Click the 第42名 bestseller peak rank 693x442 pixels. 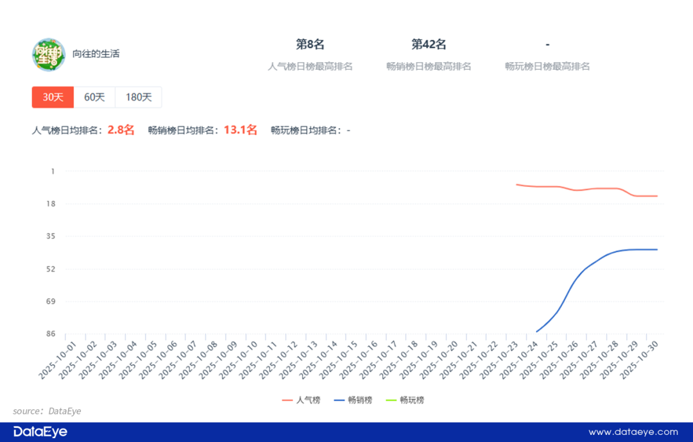pyautogui.click(x=429, y=44)
